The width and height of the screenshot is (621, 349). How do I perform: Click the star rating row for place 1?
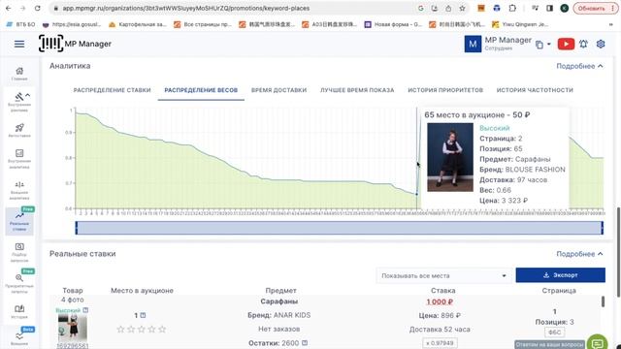tap(142, 330)
